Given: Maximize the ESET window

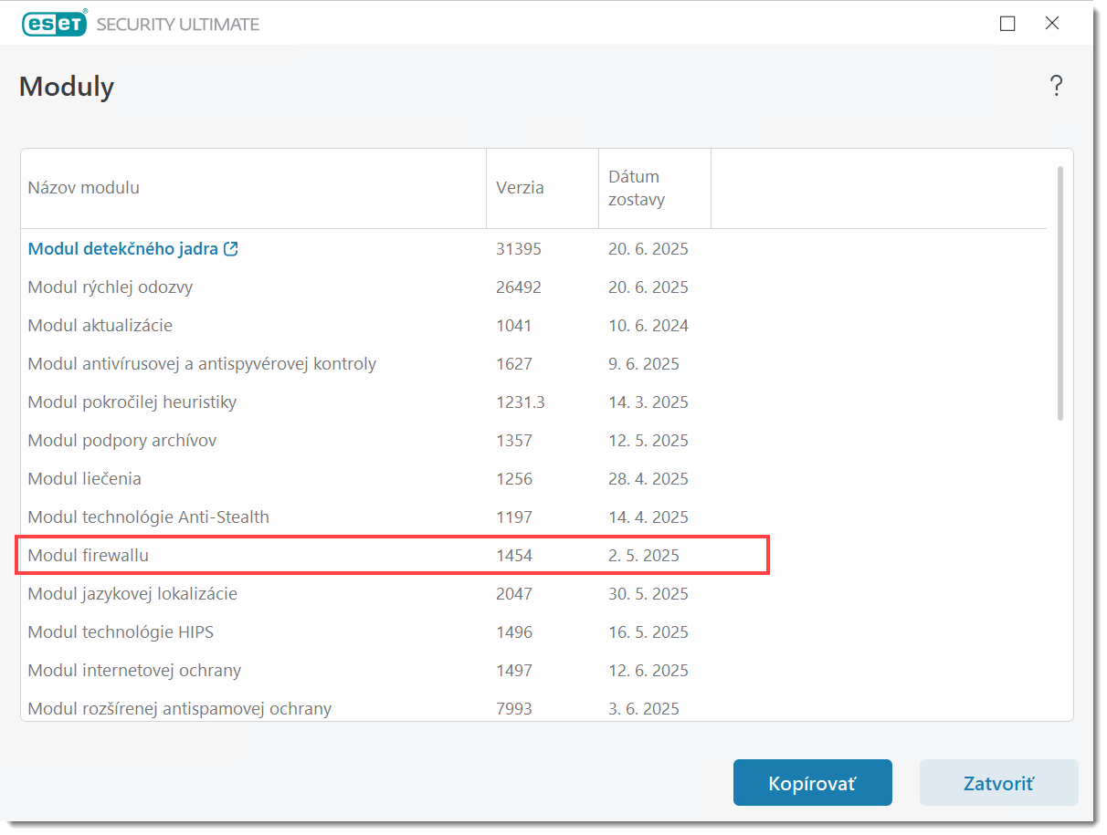Looking at the screenshot, I should [1007, 24].
